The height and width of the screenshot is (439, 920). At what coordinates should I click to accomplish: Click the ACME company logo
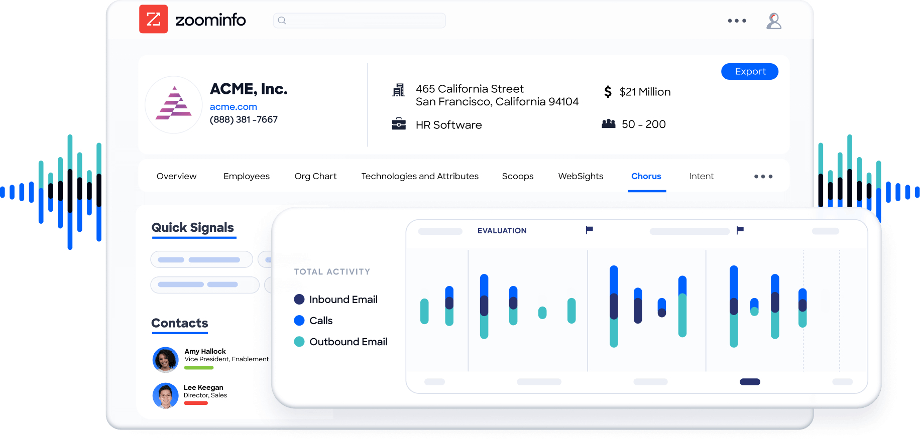[174, 105]
